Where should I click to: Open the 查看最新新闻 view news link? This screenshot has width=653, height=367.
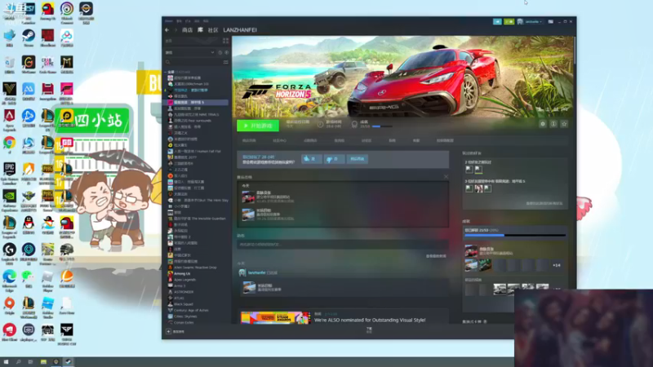tap(436, 256)
